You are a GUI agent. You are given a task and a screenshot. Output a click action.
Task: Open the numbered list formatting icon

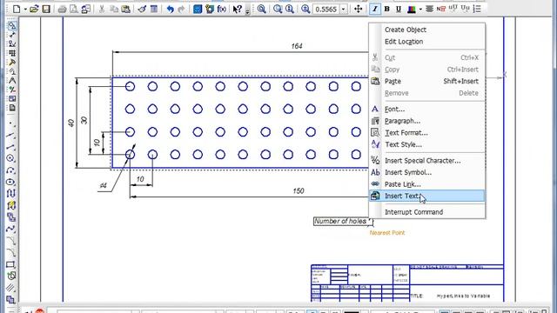(477, 10)
